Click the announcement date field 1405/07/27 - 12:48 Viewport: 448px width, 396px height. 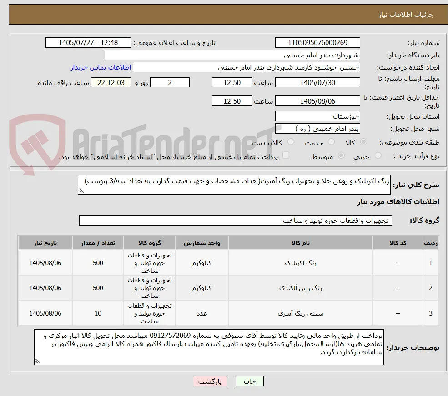(x=88, y=43)
